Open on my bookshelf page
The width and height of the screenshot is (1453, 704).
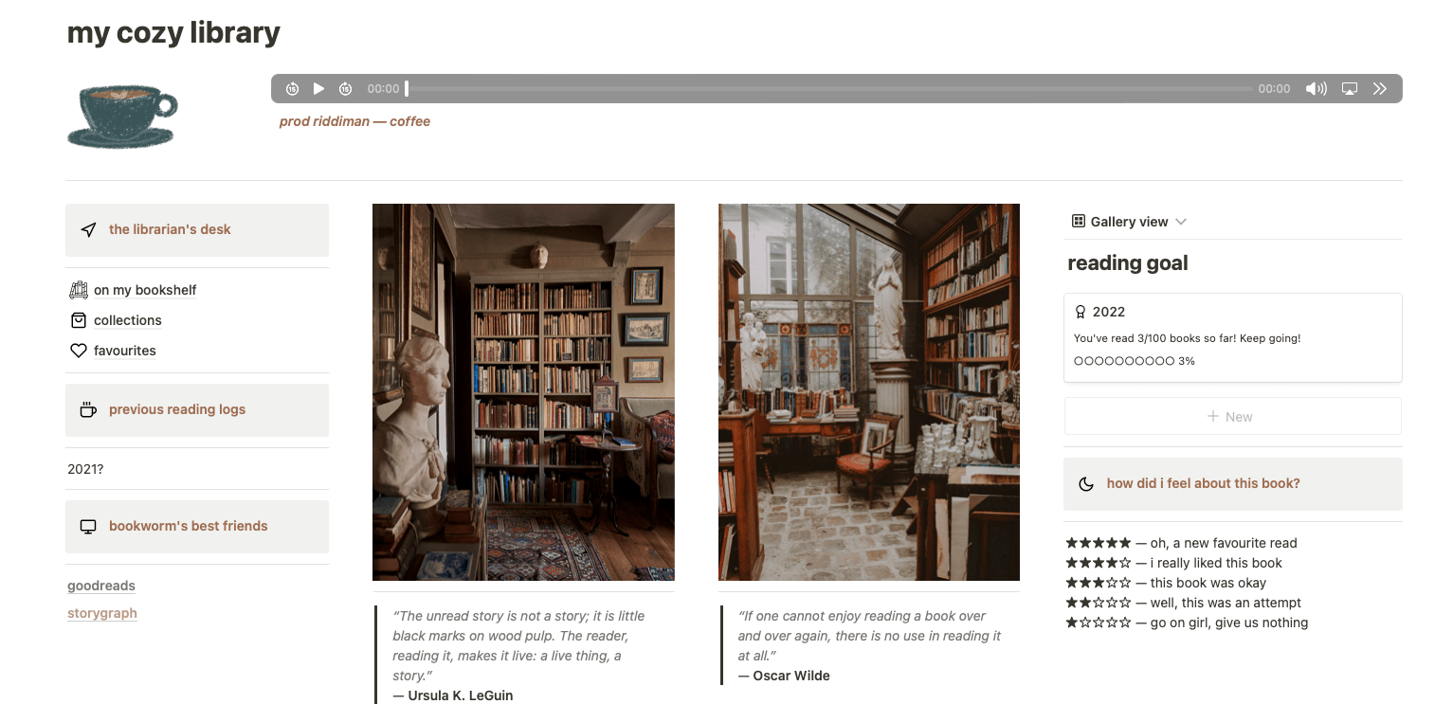pyautogui.click(x=145, y=290)
